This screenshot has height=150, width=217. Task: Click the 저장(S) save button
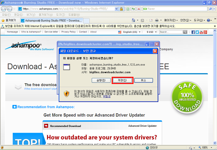tap(122, 80)
